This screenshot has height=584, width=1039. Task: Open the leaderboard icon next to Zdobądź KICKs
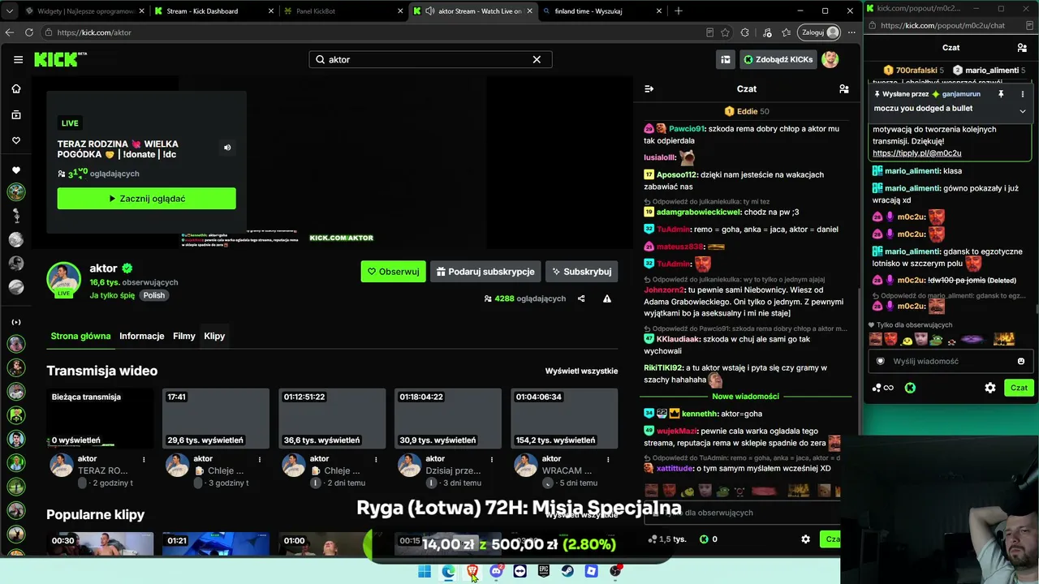(x=726, y=59)
